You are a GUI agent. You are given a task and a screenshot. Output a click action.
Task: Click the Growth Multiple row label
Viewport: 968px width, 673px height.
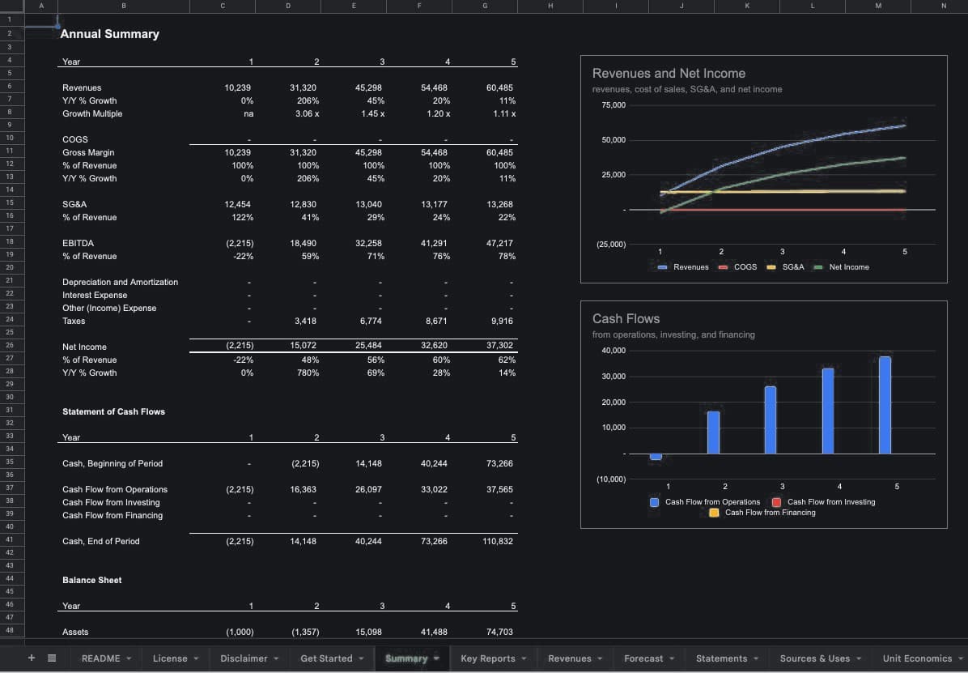coord(92,113)
